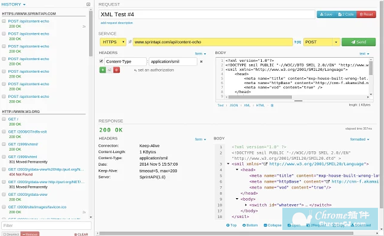Open the POST method dropdown arrow
384x236 pixels.
[336, 42]
